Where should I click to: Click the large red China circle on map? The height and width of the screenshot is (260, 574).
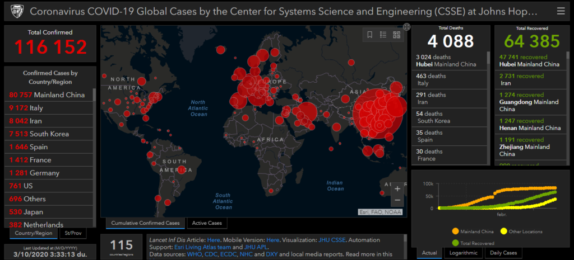coord(378,114)
